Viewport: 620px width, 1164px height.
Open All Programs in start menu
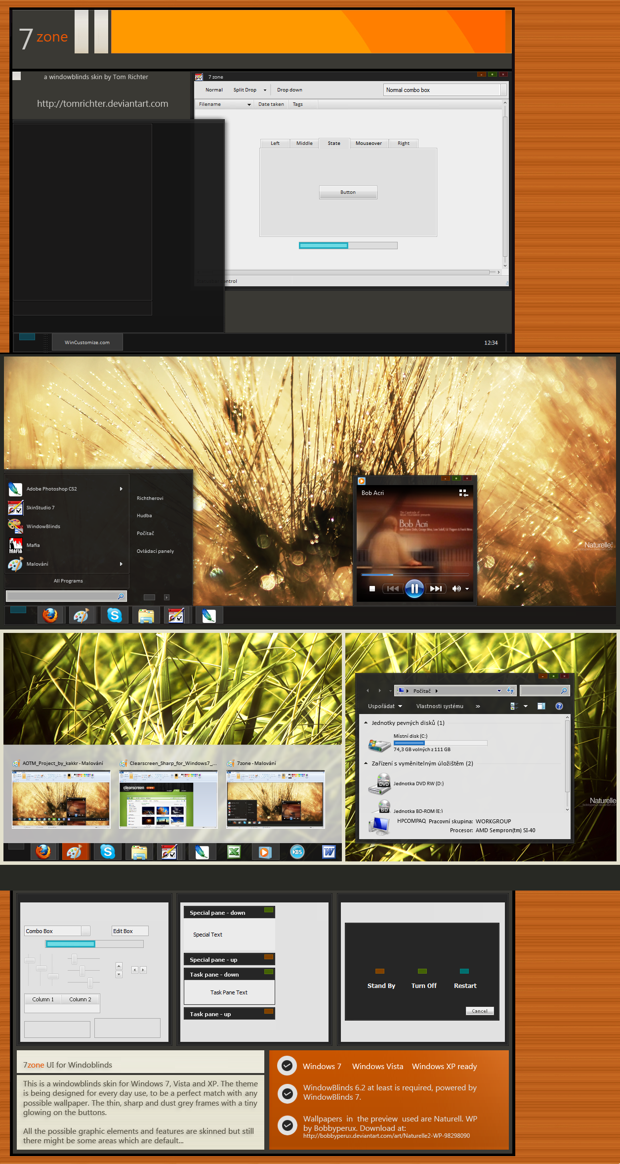click(x=68, y=581)
